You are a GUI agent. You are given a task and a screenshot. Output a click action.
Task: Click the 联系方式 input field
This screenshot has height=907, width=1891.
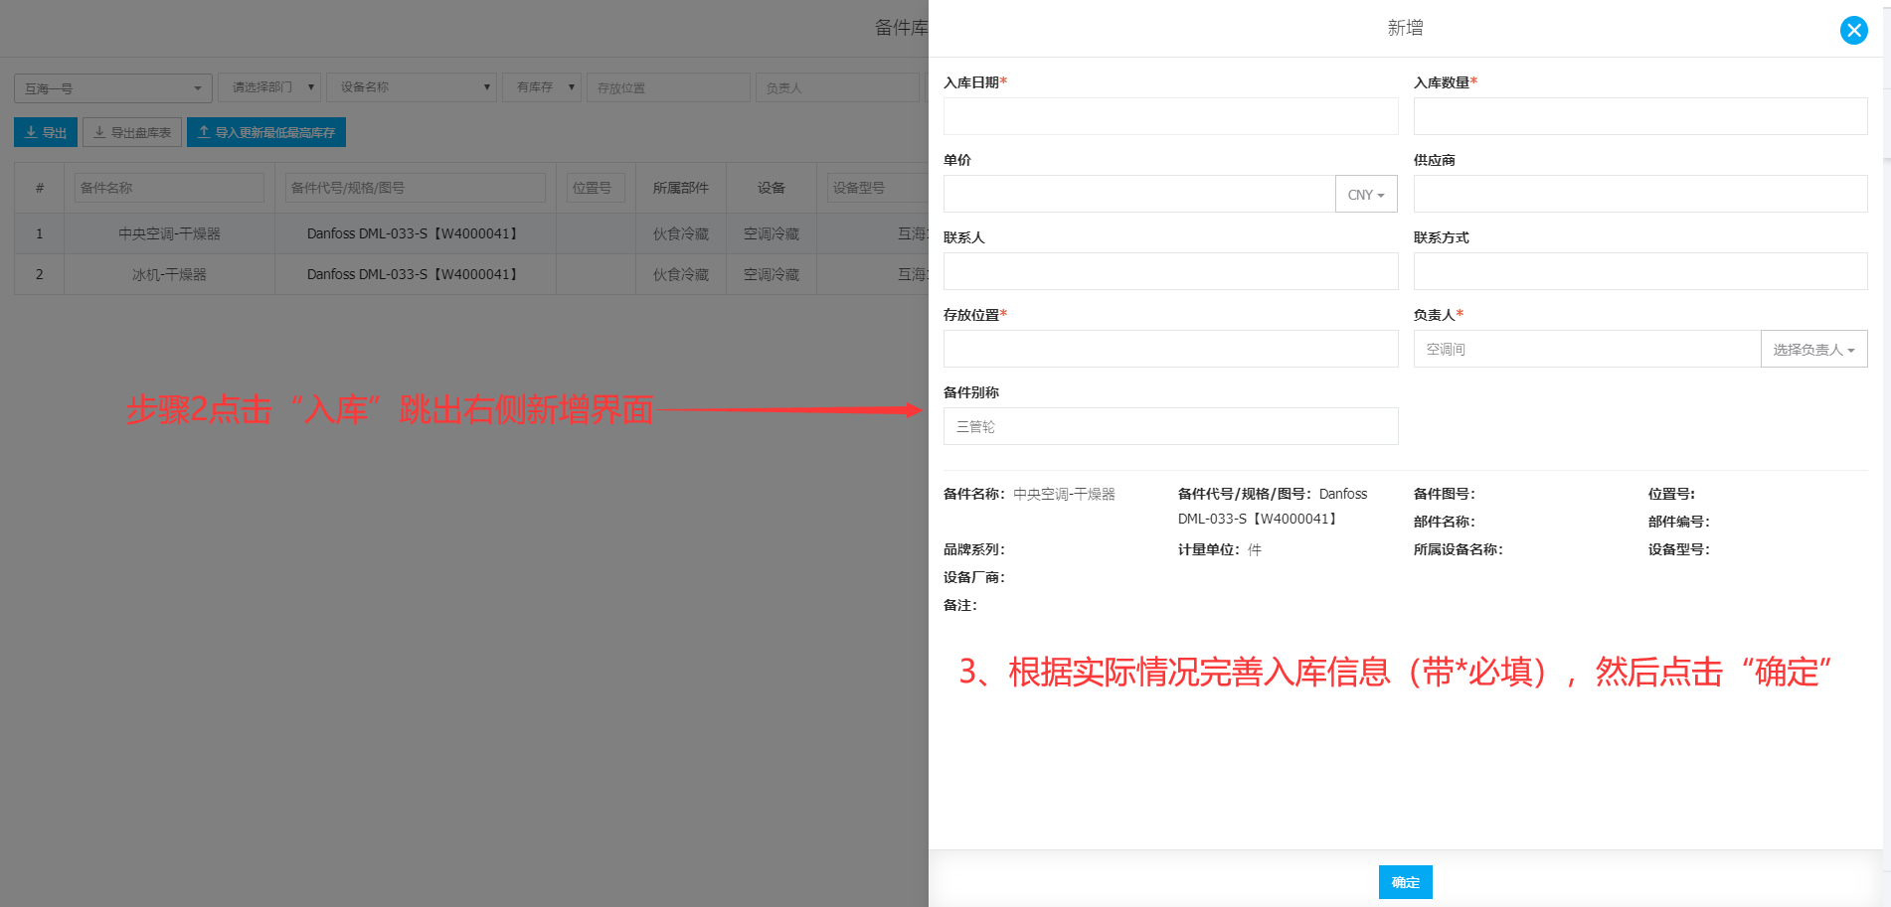click(x=1640, y=271)
